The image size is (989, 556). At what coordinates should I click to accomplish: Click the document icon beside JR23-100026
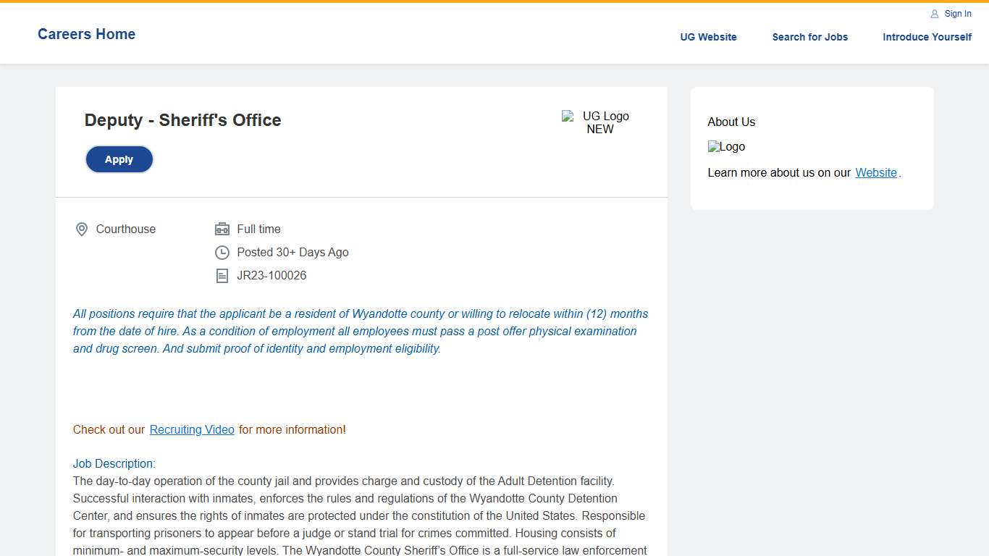coord(222,276)
